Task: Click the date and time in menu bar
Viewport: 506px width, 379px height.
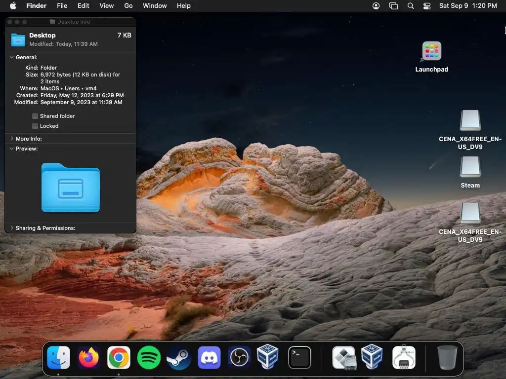Action: coord(468,6)
